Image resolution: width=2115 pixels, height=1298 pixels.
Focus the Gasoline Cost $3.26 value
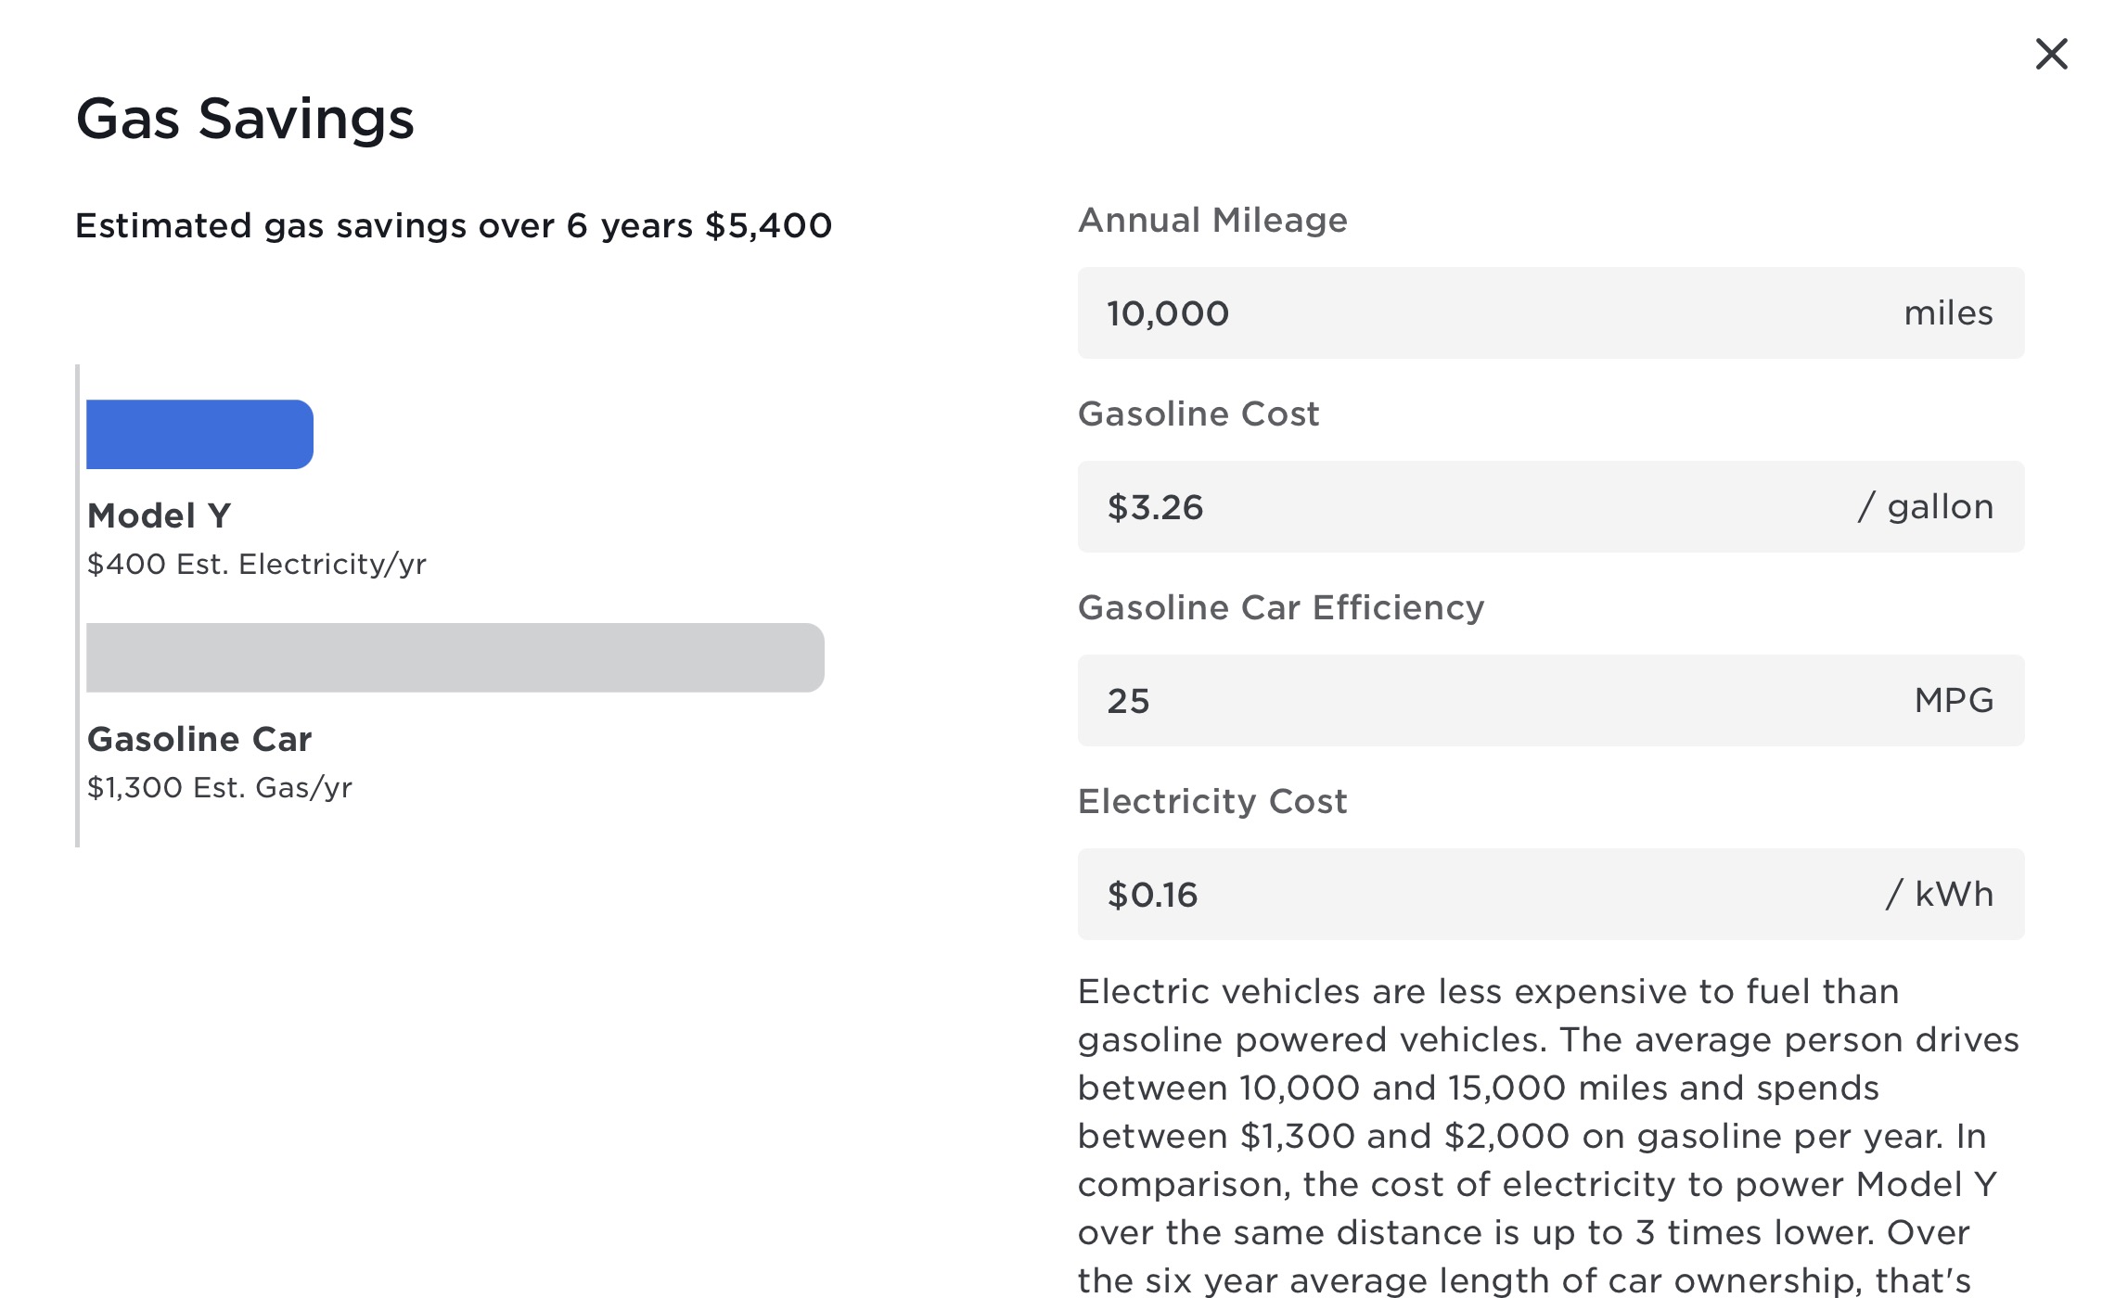pyautogui.click(x=1155, y=507)
